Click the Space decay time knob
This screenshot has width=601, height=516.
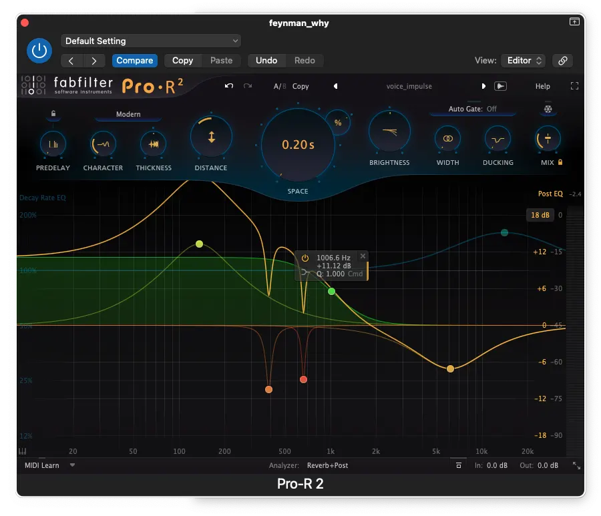[x=298, y=145]
